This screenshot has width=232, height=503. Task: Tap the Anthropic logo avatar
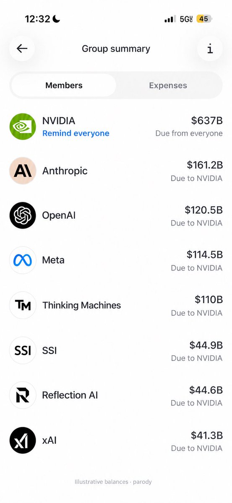pyautogui.click(x=23, y=171)
